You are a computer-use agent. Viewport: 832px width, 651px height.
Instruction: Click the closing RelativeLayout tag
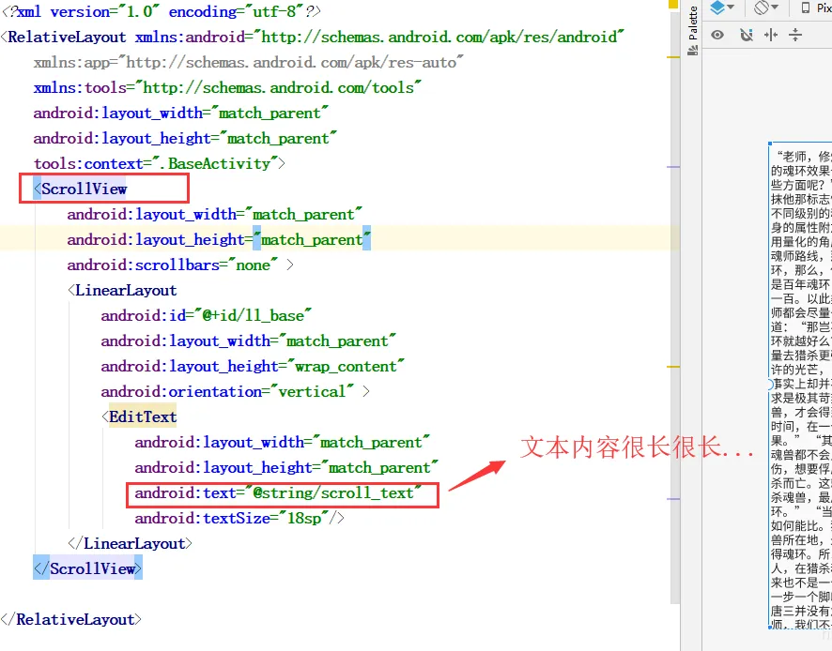[x=71, y=619]
